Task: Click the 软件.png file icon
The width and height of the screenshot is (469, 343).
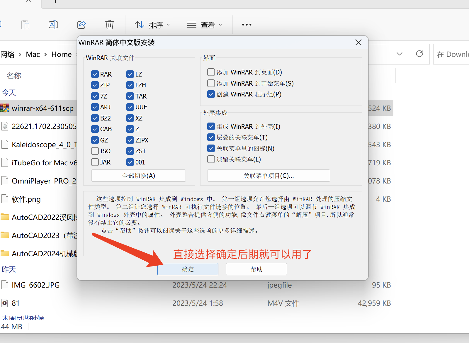Action: (x=5, y=199)
